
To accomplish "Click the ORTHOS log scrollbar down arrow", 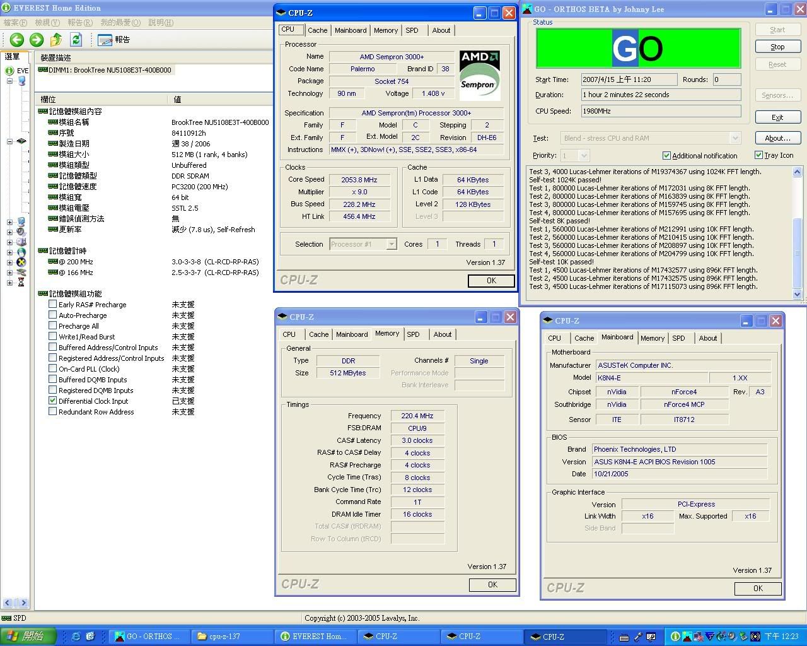I will click(797, 294).
